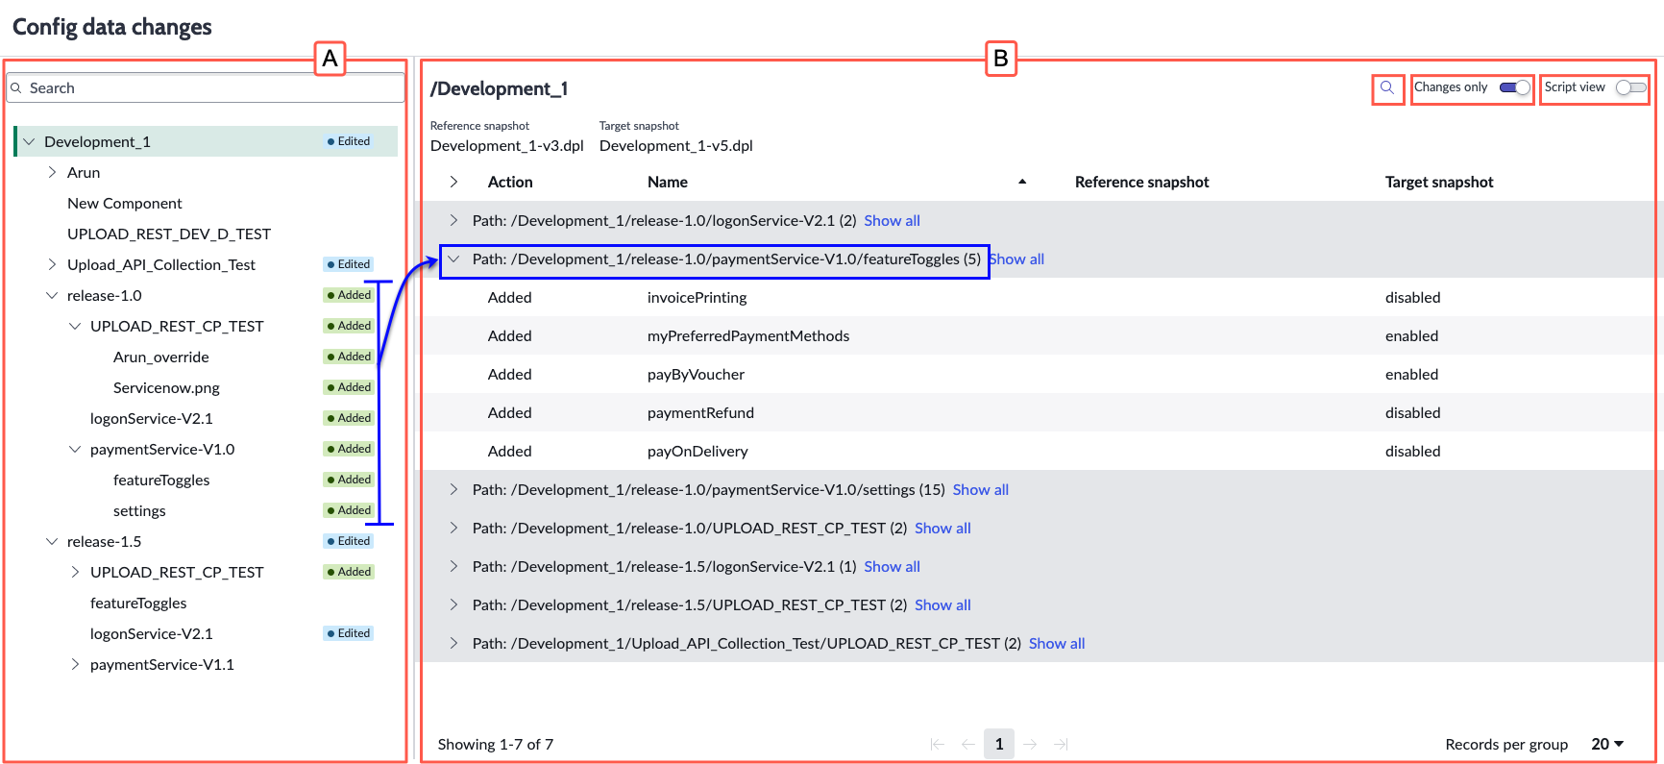
Task: Click Show all for settings (15) group
Action: [x=981, y=489]
